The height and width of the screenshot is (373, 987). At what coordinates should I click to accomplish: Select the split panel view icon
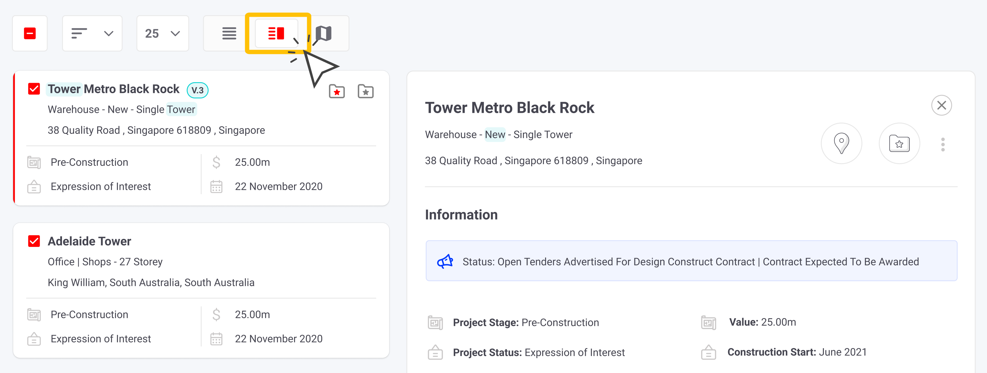tap(276, 33)
